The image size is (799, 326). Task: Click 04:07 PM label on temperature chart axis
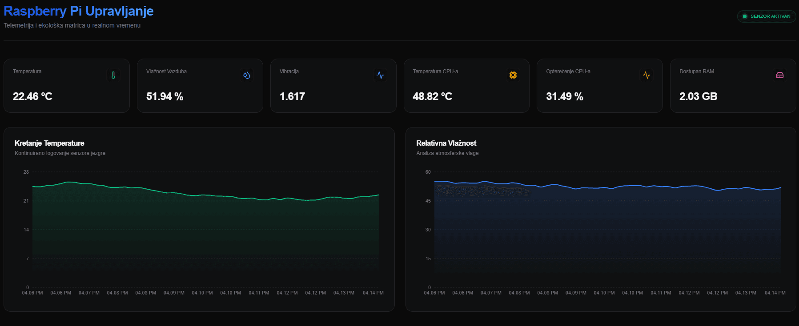click(89, 293)
